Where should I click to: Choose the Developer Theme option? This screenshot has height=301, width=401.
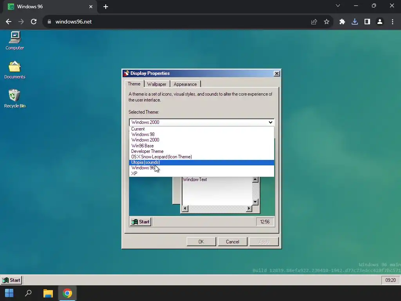coord(202,151)
